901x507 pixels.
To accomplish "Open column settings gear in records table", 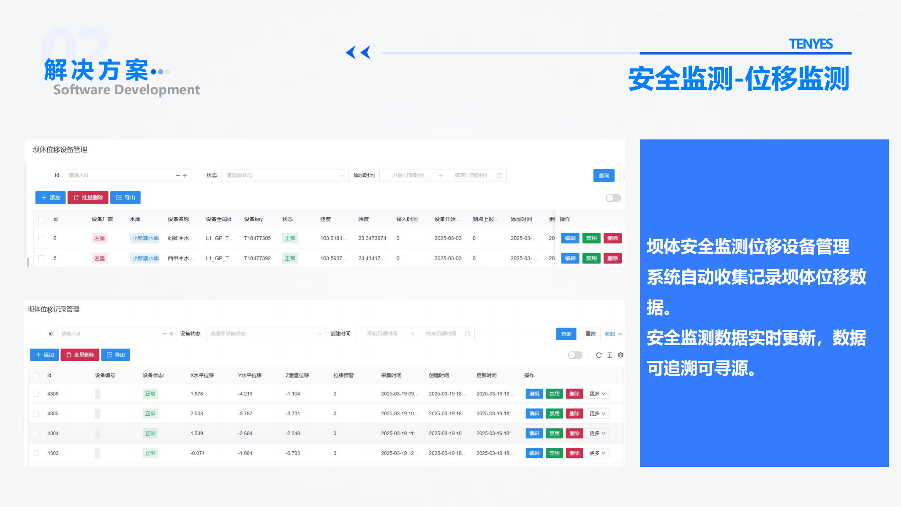I will pos(620,355).
